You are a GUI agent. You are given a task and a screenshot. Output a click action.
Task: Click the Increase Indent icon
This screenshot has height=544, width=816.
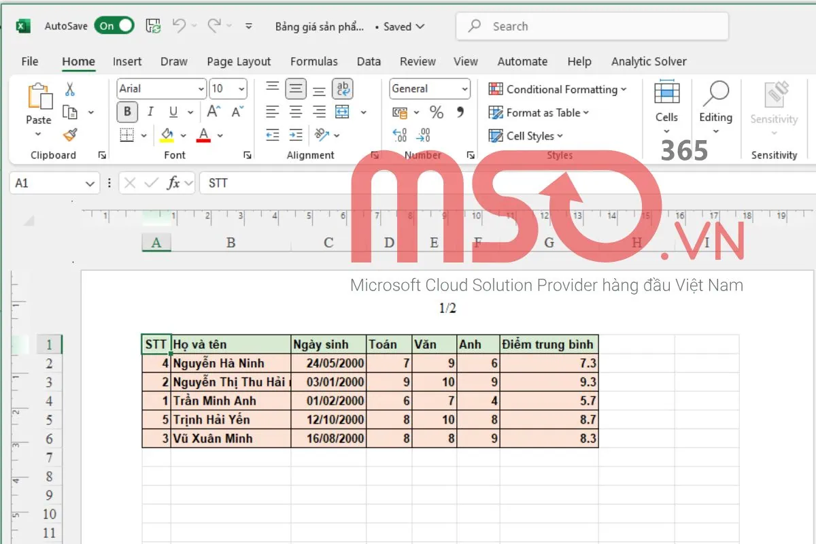[296, 135]
